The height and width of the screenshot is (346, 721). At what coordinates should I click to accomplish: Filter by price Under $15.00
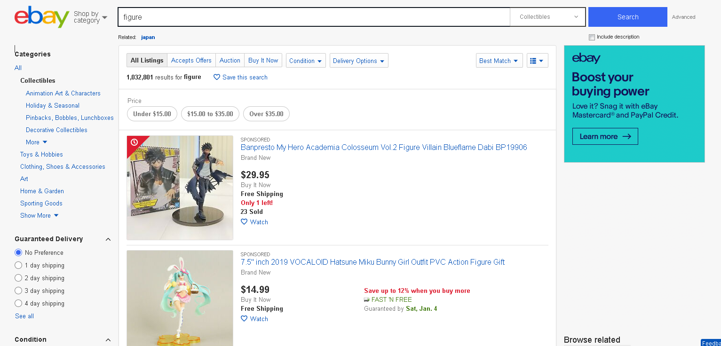tap(152, 114)
